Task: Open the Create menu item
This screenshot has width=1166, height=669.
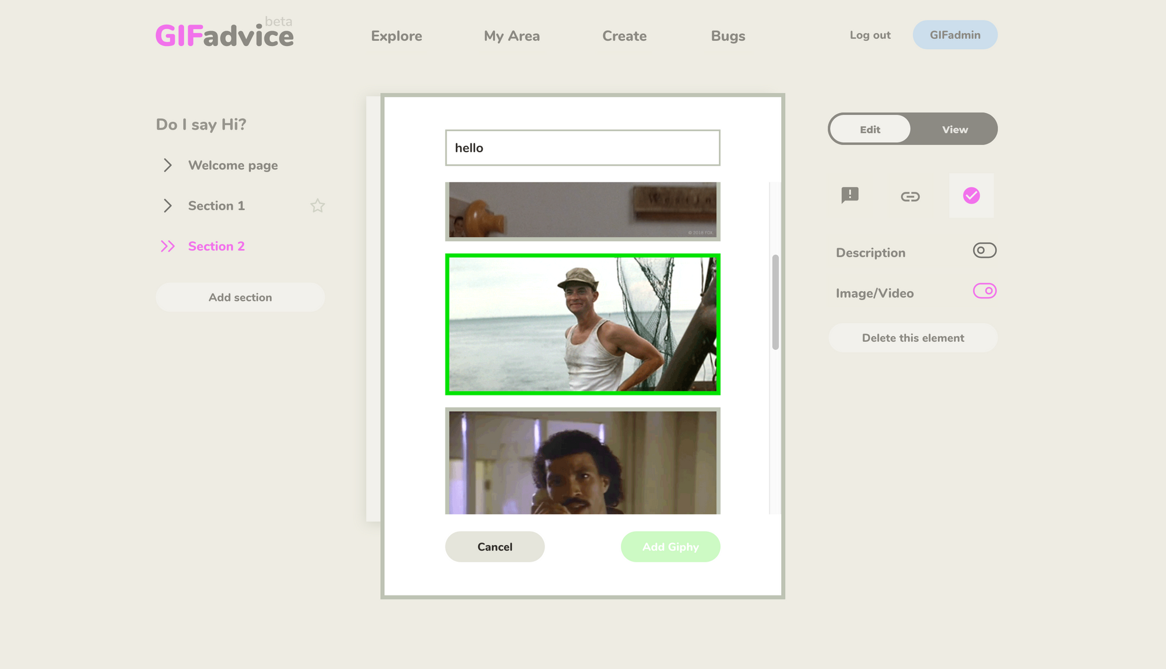Action: tap(624, 36)
